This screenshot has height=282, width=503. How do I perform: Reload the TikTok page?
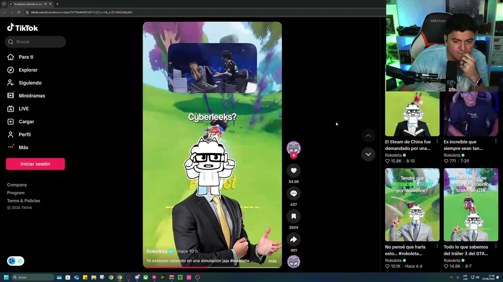point(18,12)
